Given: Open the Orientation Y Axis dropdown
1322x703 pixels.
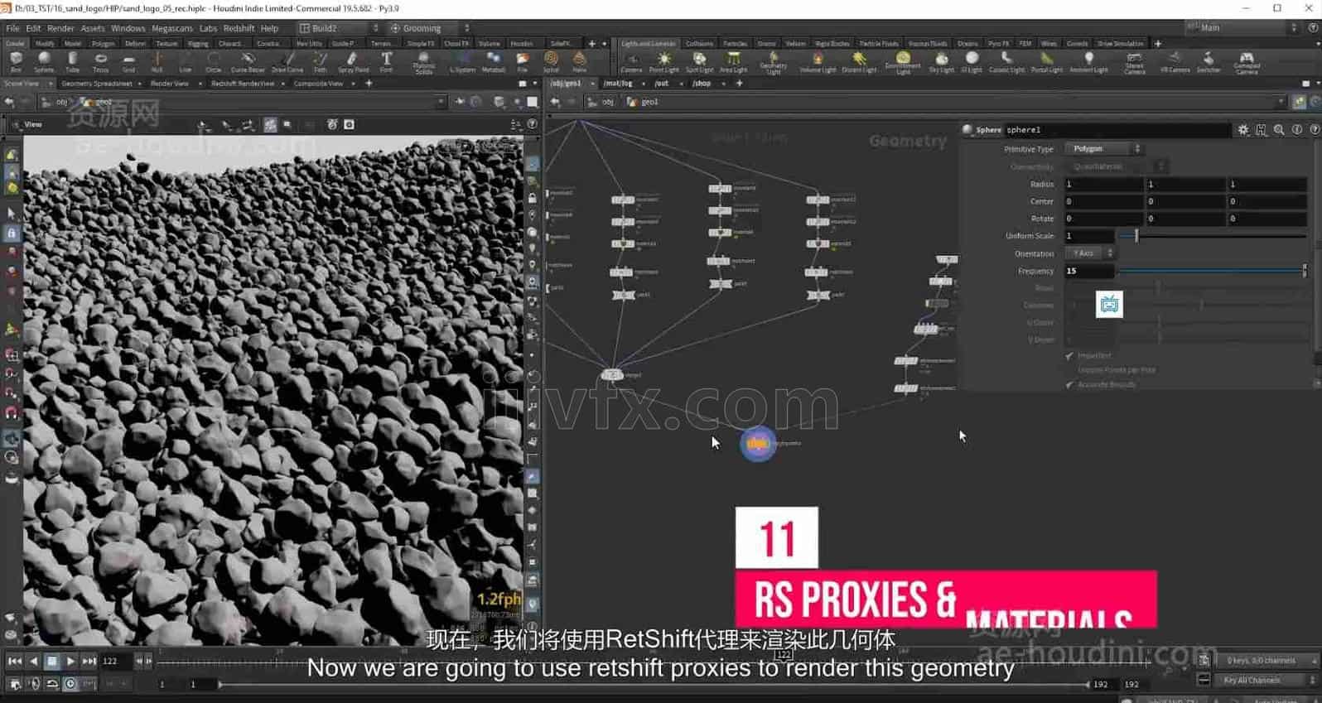Looking at the screenshot, I should (1090, 253).
